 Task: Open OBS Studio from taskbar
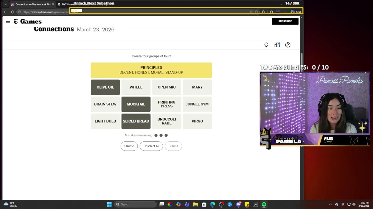coord(221,204)
